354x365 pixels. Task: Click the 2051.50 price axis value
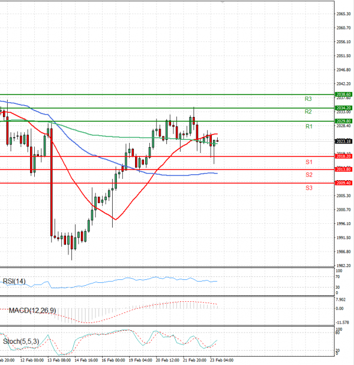coord(343,56)
